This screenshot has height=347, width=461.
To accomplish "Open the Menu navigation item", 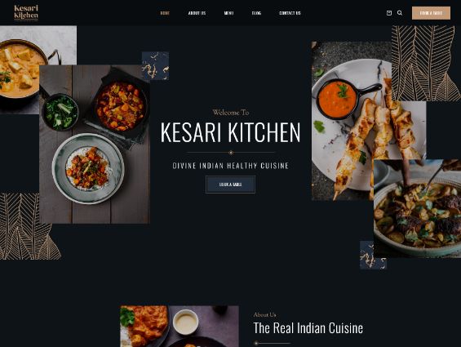I will (x=228, y=13).
